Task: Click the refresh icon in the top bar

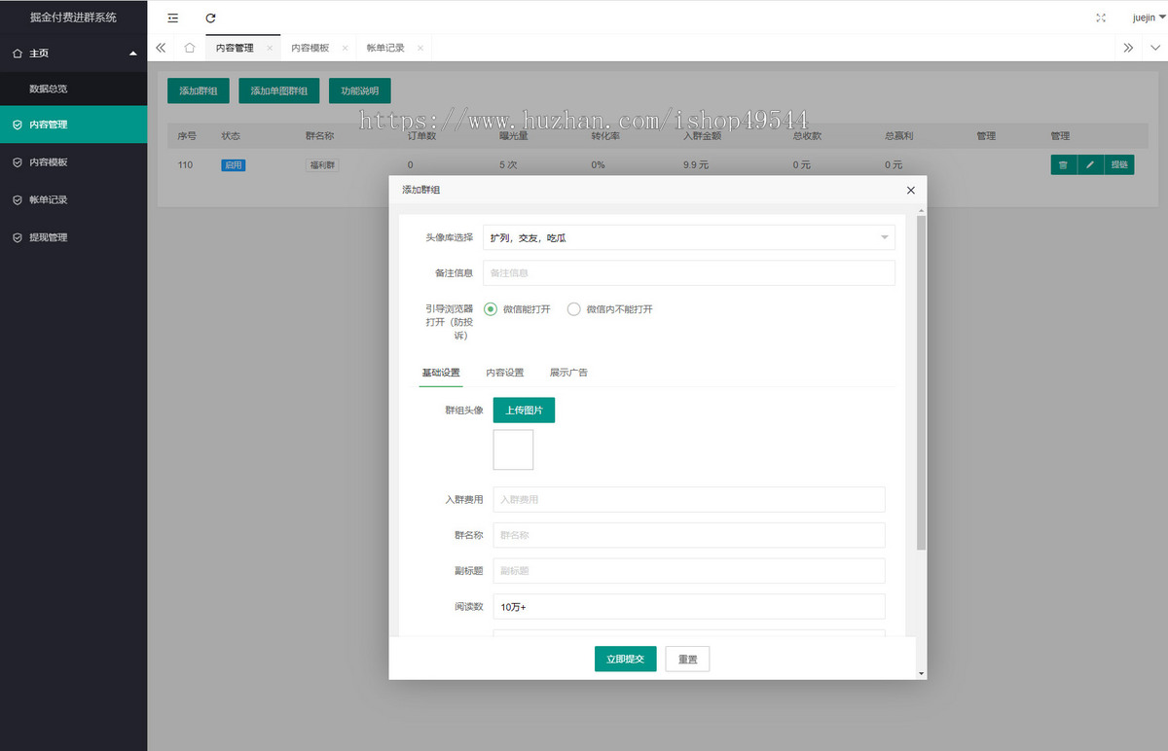Action: click(210, 18)
